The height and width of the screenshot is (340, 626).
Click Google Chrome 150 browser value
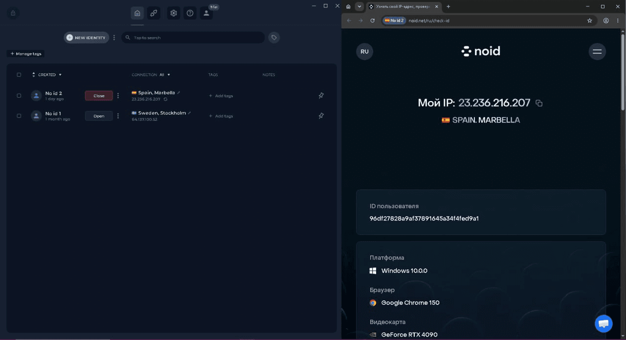point(410,303)
